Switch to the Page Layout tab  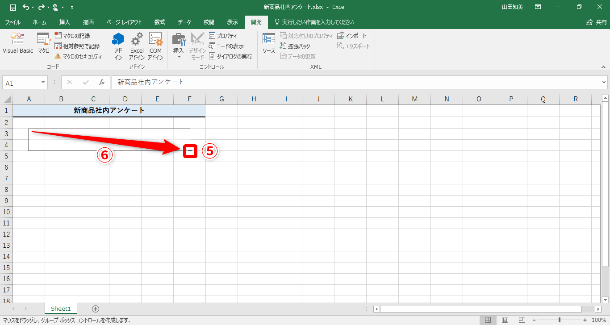coord(124,22)
